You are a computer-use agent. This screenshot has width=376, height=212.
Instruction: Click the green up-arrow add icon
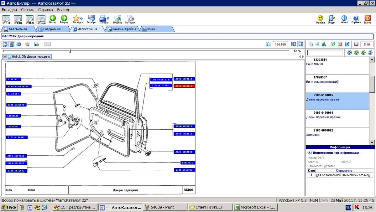pos(333,44)
